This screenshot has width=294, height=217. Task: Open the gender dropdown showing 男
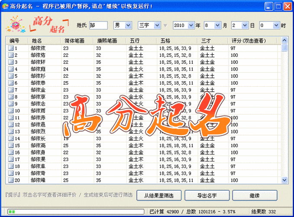128,26
